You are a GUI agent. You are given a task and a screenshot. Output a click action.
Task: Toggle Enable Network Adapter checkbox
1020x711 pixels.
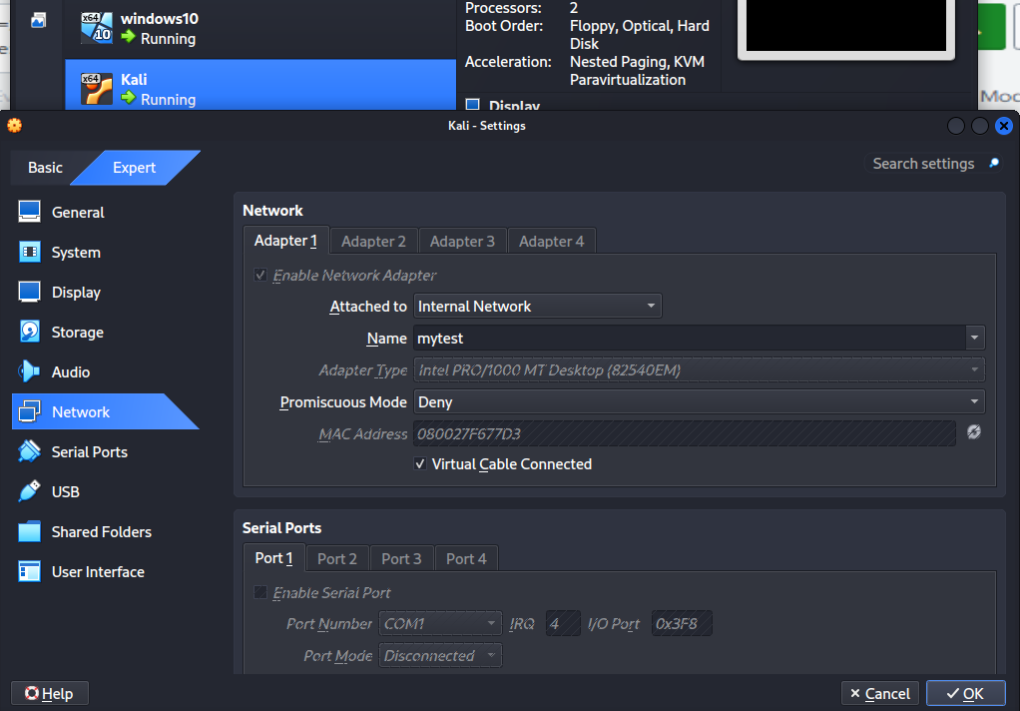pyautogui.click(x=260, y=275)
